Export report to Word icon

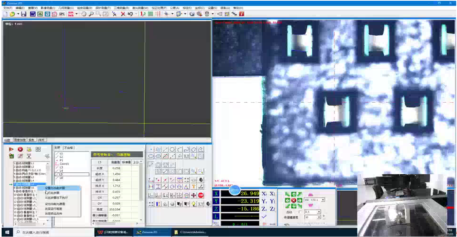33,14
